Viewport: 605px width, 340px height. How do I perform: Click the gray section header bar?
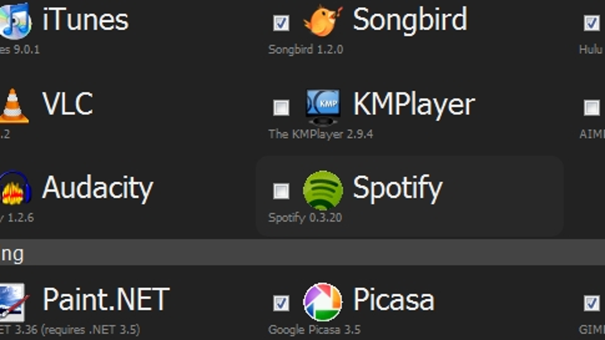click(x=302, y=252)
